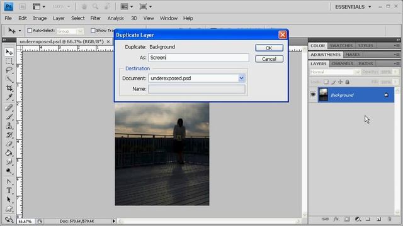Select the Dodge tool
Viewport: 403px width, 226px height.
[x=9, y=171]
